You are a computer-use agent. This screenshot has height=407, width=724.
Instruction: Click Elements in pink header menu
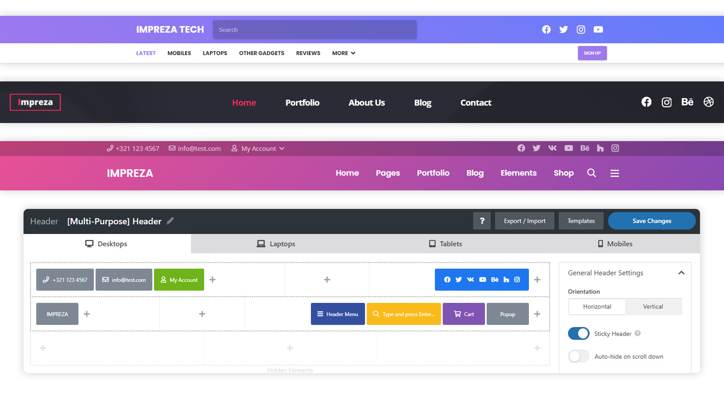coord(519,173)
